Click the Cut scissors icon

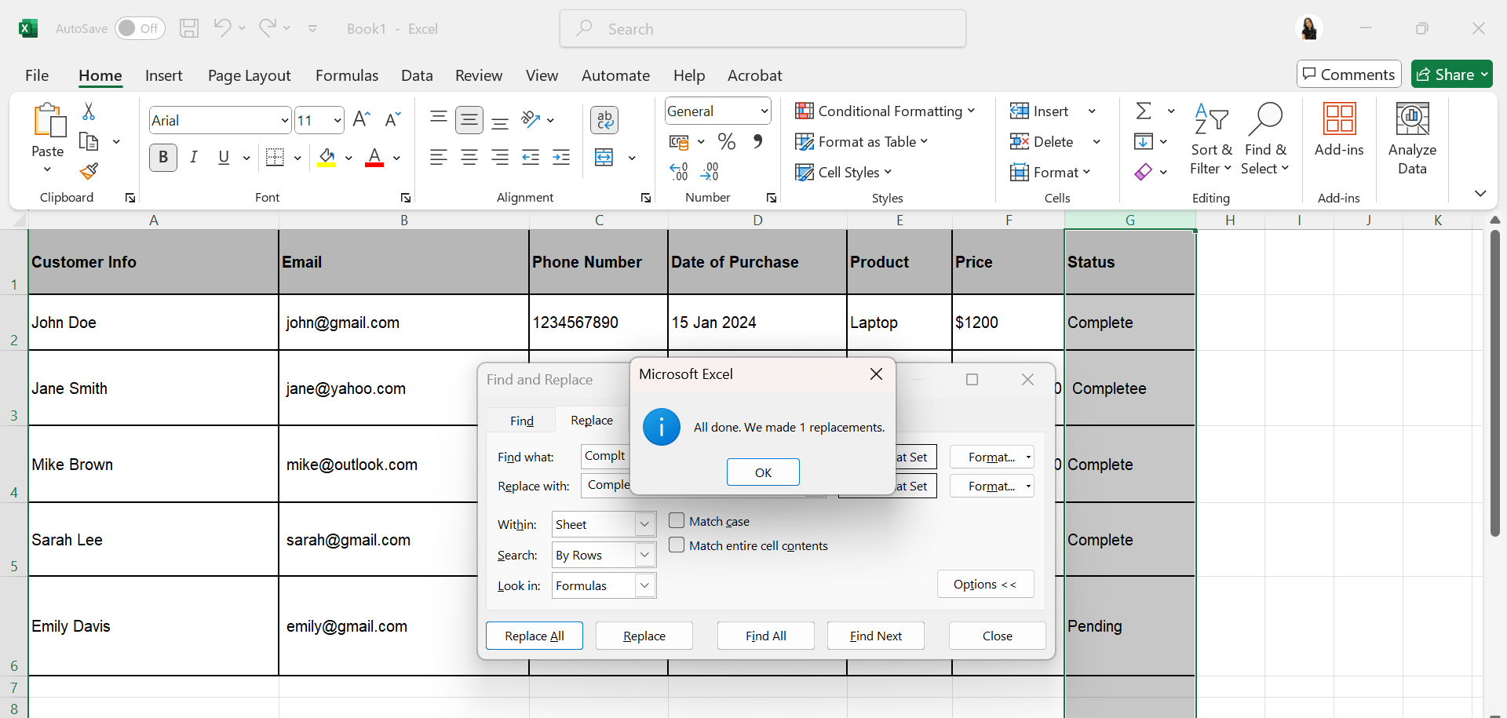click(x=89, y=111)
